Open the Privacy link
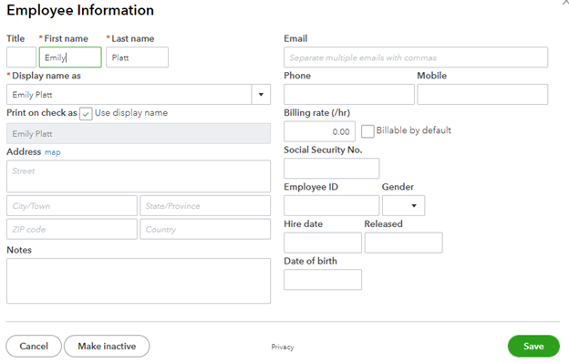The width and height of the screenshot is (569, 363). click(283, 347)
